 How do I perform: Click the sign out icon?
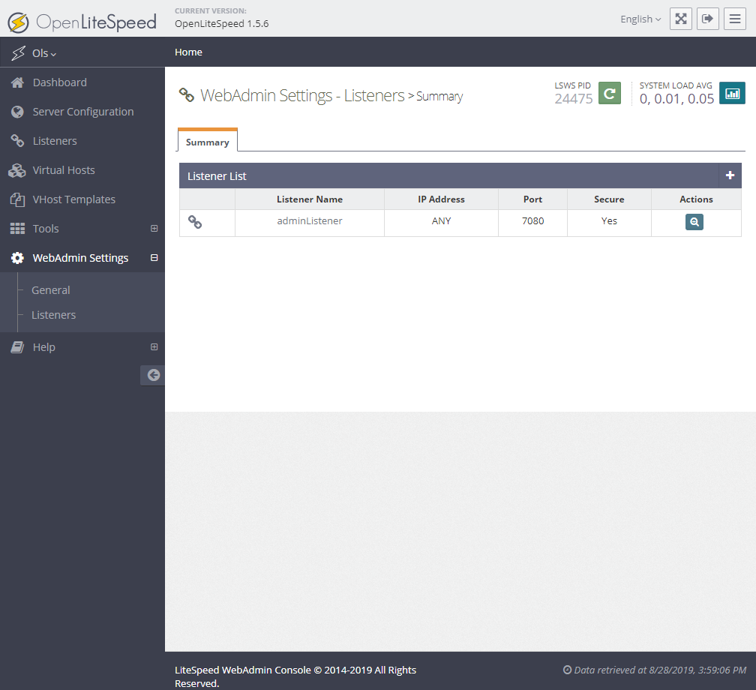[x=708, y=19]
